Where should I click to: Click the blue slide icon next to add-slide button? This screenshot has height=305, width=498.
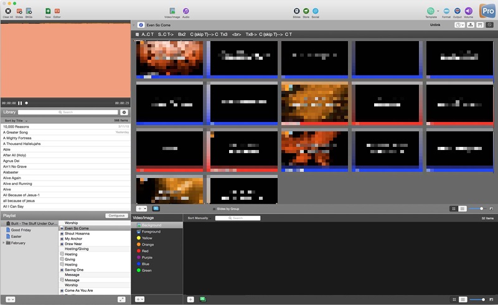pyautogui.click(x=156, y=209)
